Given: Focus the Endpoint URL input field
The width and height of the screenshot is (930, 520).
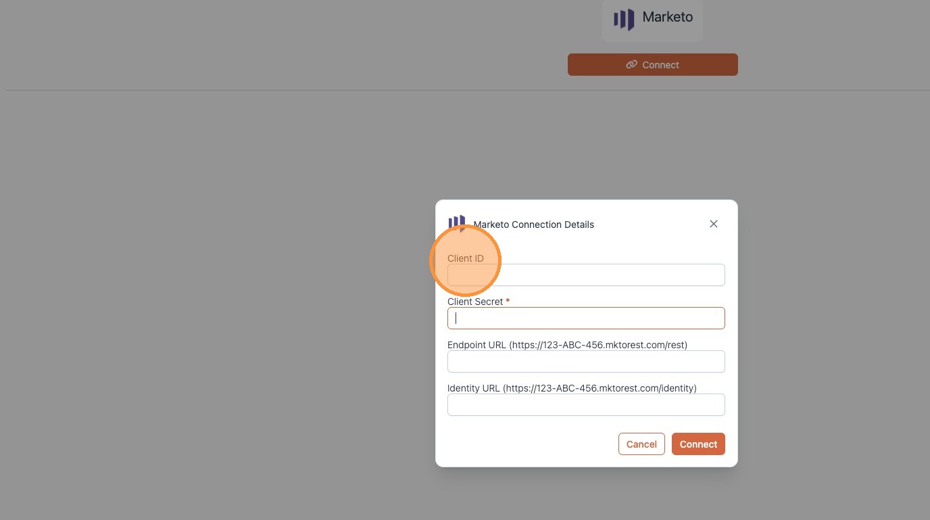Looking at the screenshot, I should click(586, 362).
